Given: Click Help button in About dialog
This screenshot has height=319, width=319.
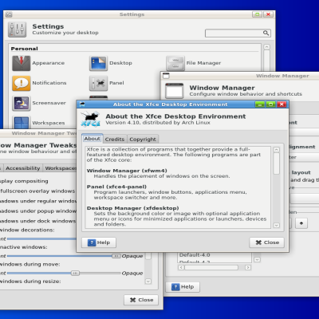Looking at the screenshot, I should click(99, 242).
